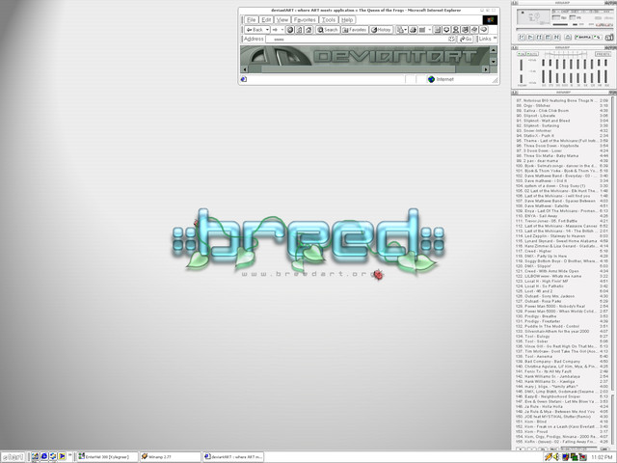Open the History toolbar panel
This screenshot has width=617, height=463.
point(381,29)
